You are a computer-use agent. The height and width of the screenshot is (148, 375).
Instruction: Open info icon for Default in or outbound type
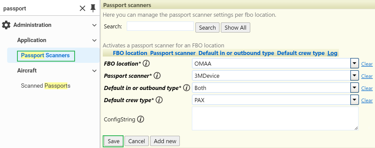[x=187, y=88]
